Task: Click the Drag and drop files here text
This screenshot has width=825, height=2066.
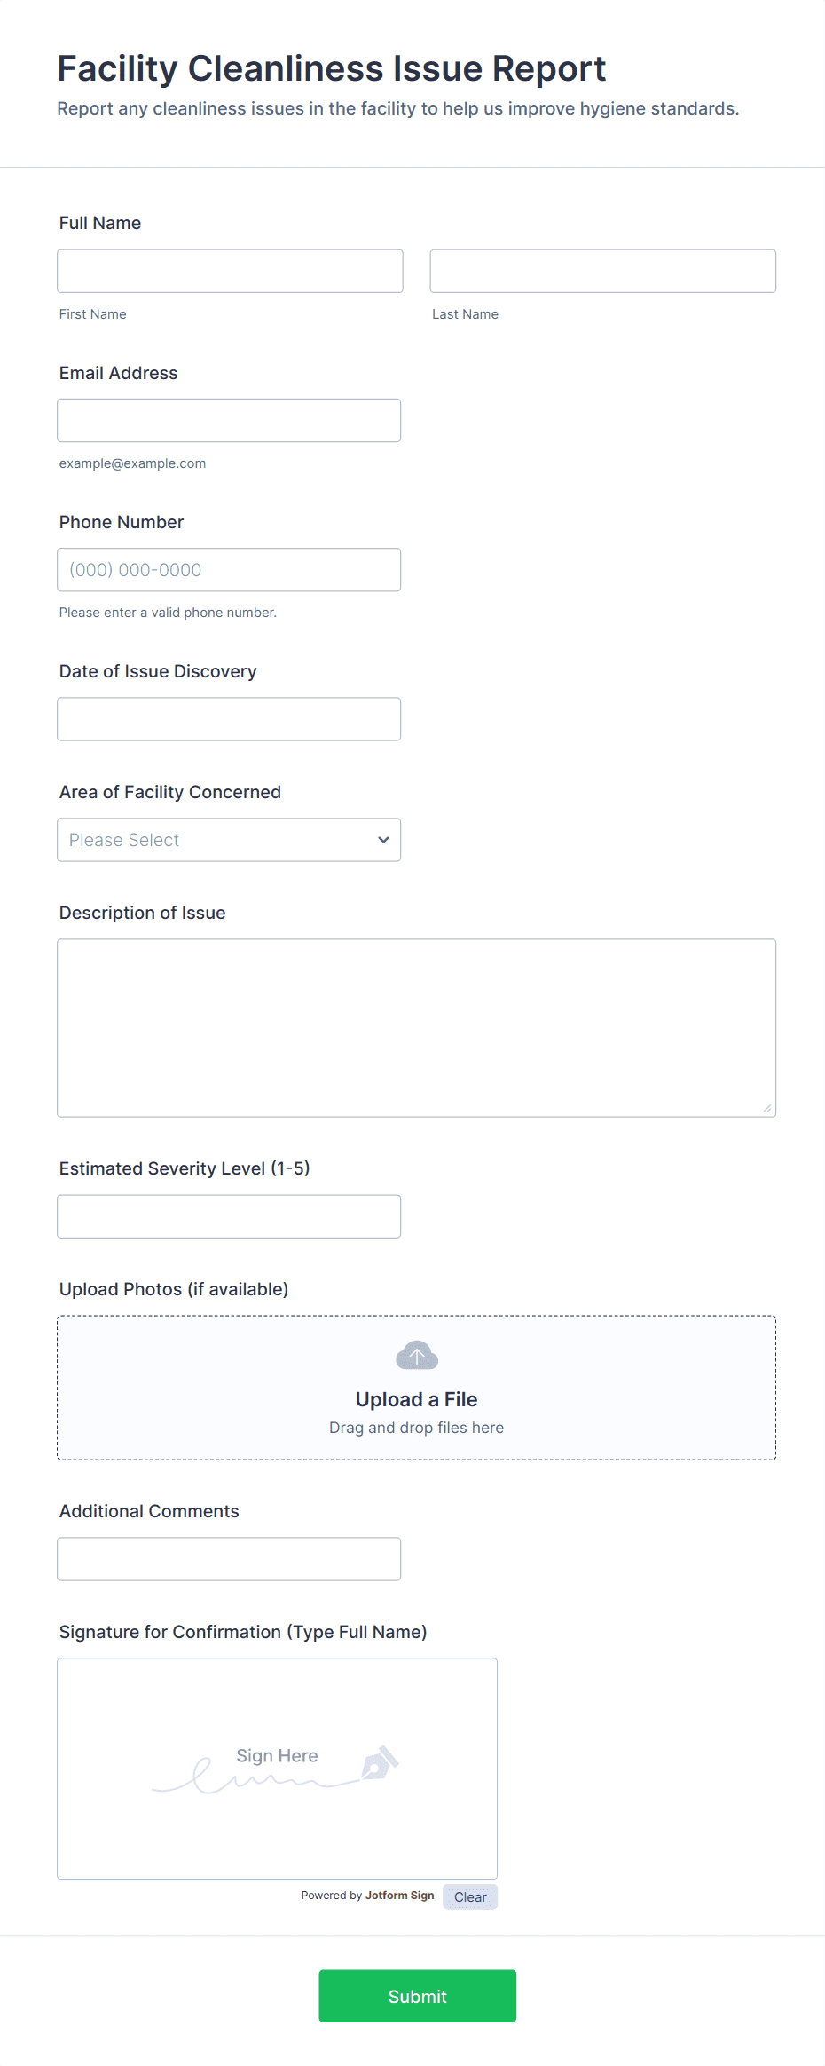Action: (416, 1428)
